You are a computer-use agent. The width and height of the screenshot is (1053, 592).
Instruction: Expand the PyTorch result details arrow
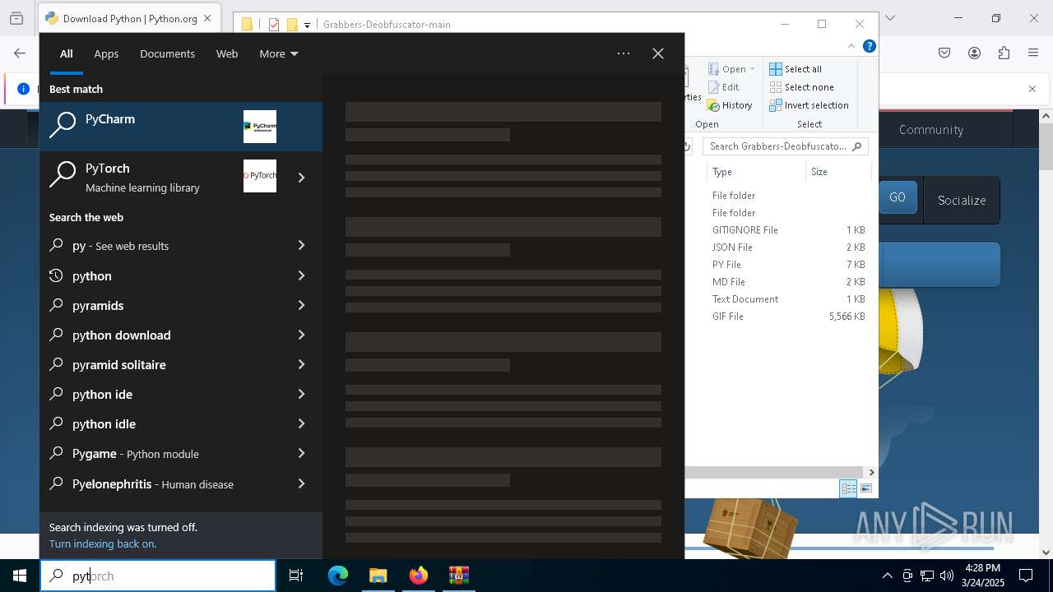(x=301, y=177)
